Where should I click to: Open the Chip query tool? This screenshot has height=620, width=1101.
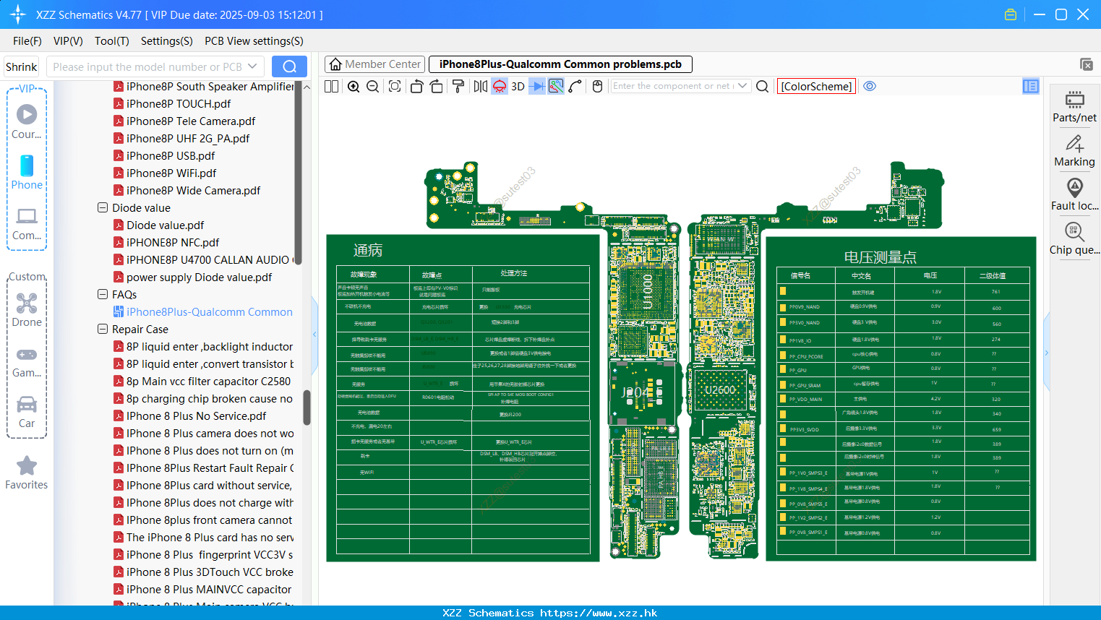pyautogui.click(x=1074, y=238)
